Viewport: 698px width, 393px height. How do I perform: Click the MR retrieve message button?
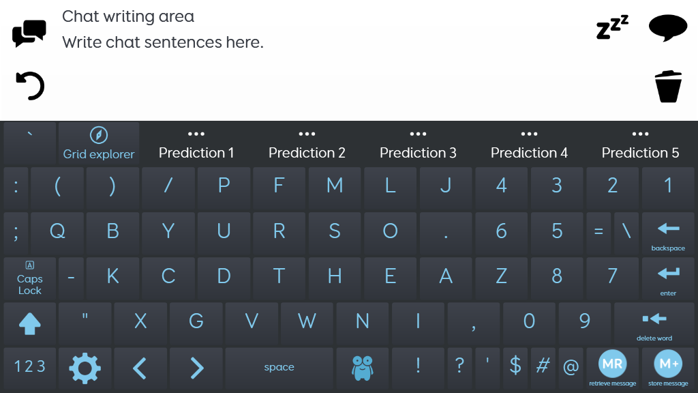[613, 368]
